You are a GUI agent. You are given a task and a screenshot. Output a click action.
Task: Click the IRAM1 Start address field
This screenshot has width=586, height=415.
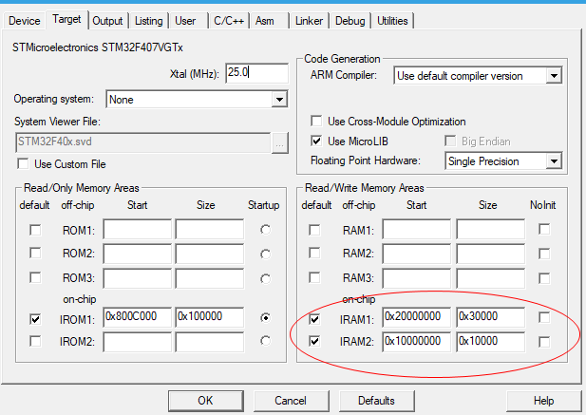(x=416, y=317)
